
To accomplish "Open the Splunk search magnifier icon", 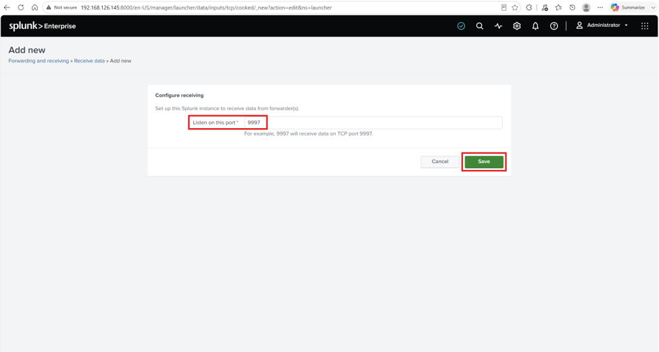I will [479, 26].
